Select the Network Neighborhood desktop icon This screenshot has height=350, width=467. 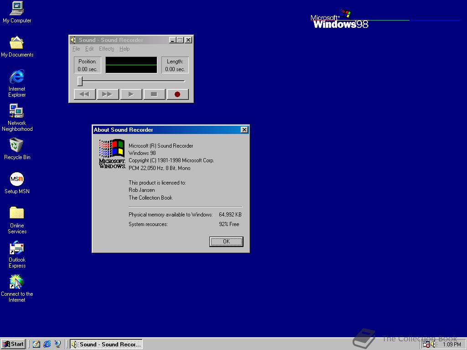click(17, 118)
